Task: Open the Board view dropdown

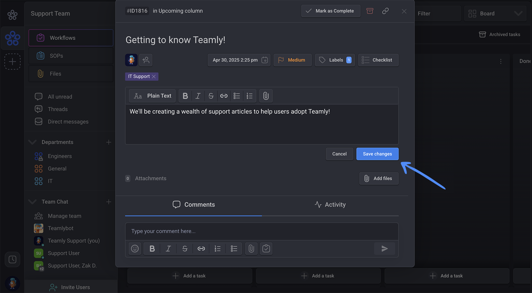Action: [x=495, y=13]
